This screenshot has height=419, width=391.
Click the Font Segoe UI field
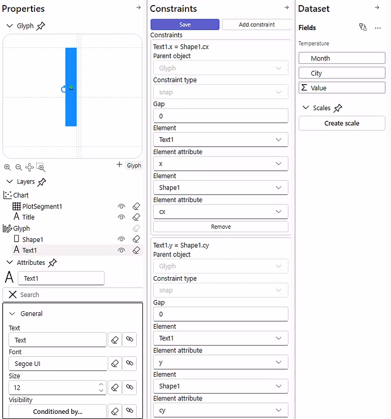pos(58,364)
